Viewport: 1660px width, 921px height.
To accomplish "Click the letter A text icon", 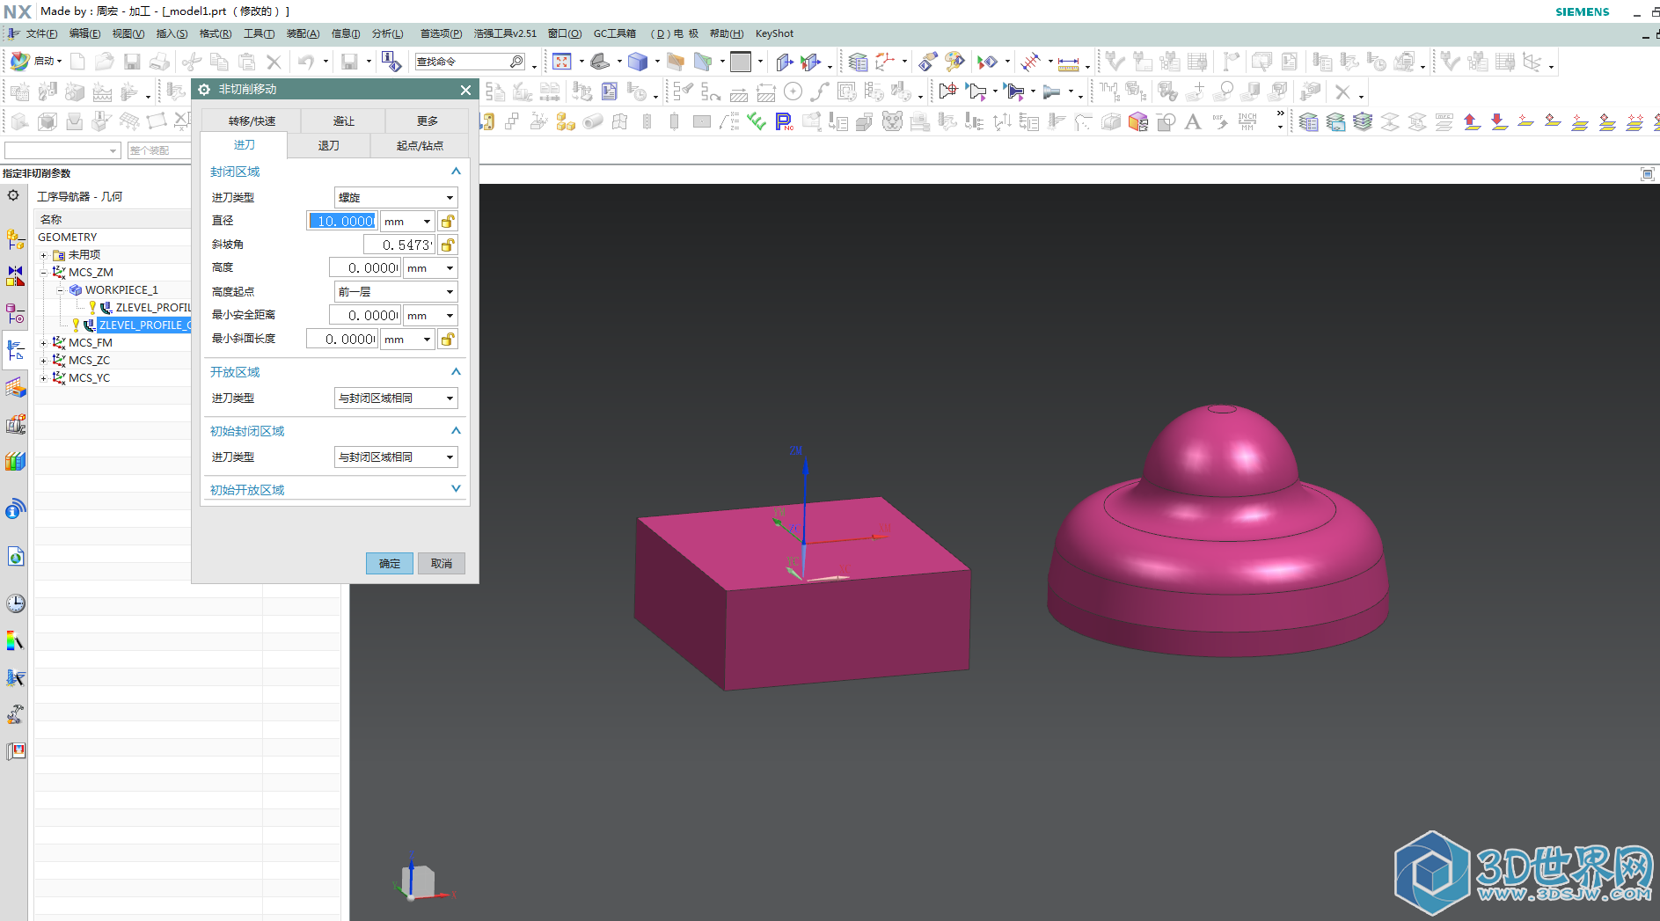I will (1193, 122).
